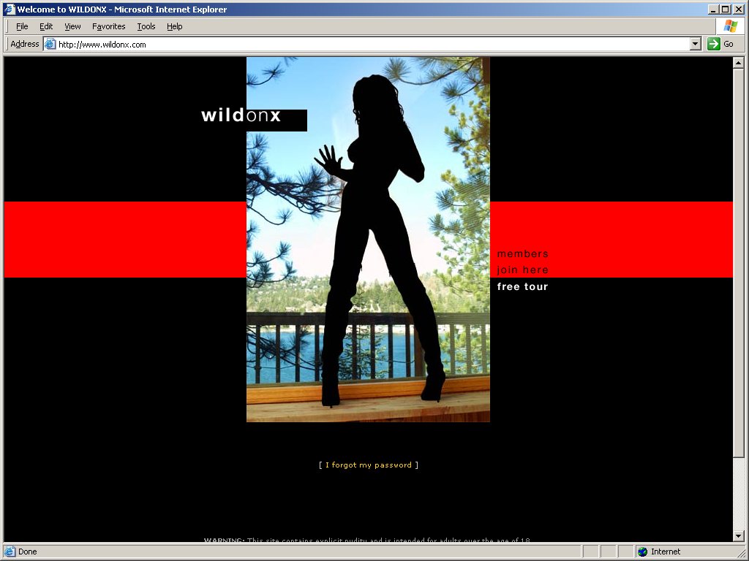Expand the address bar history dropdown

tap(696, 45)
